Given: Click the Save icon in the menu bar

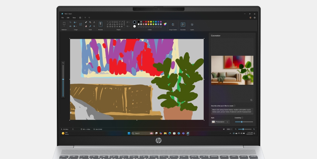Looking at the screenshot, I should coord(80,18).
